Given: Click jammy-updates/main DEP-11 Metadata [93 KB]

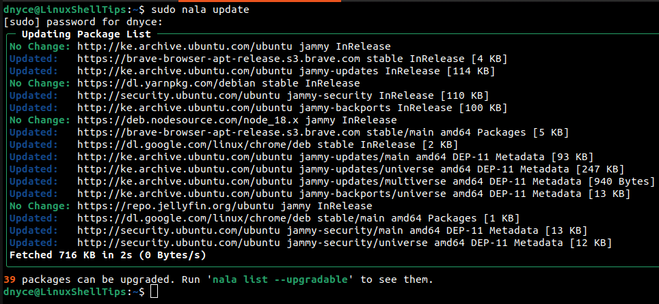Looking at the screenshot, I should pos(336,157).
